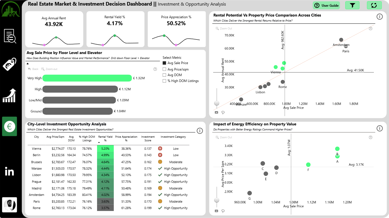This screenshot has width=389, height=218.
Task: Click Zoom Out on the rental potential scatter chart
Action: [x=224, y=29]
